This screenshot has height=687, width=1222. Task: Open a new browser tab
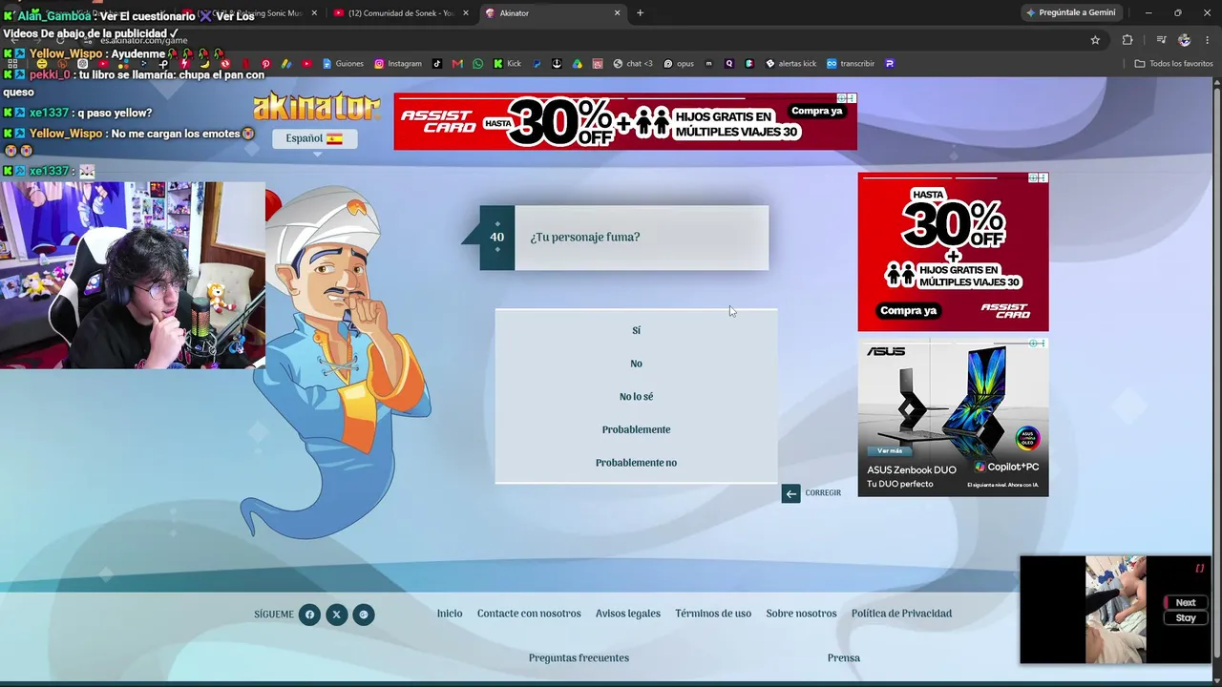tap(640, 13)
